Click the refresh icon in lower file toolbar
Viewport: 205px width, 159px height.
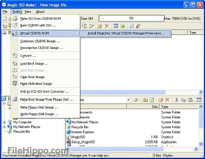coord(152,100)
